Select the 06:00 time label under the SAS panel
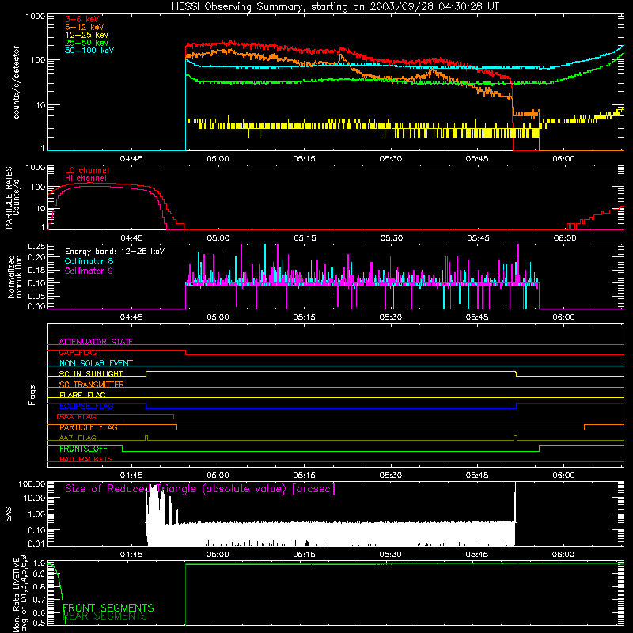The height and width of the screenshot is (633, 633). 563,555
